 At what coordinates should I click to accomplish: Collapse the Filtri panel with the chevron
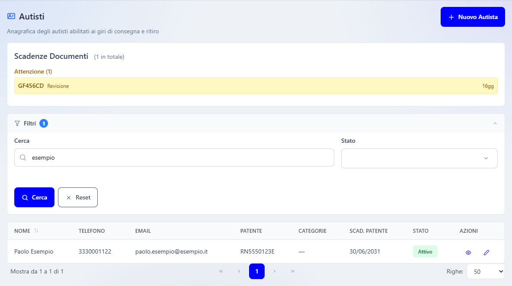[x=495, y=123]
